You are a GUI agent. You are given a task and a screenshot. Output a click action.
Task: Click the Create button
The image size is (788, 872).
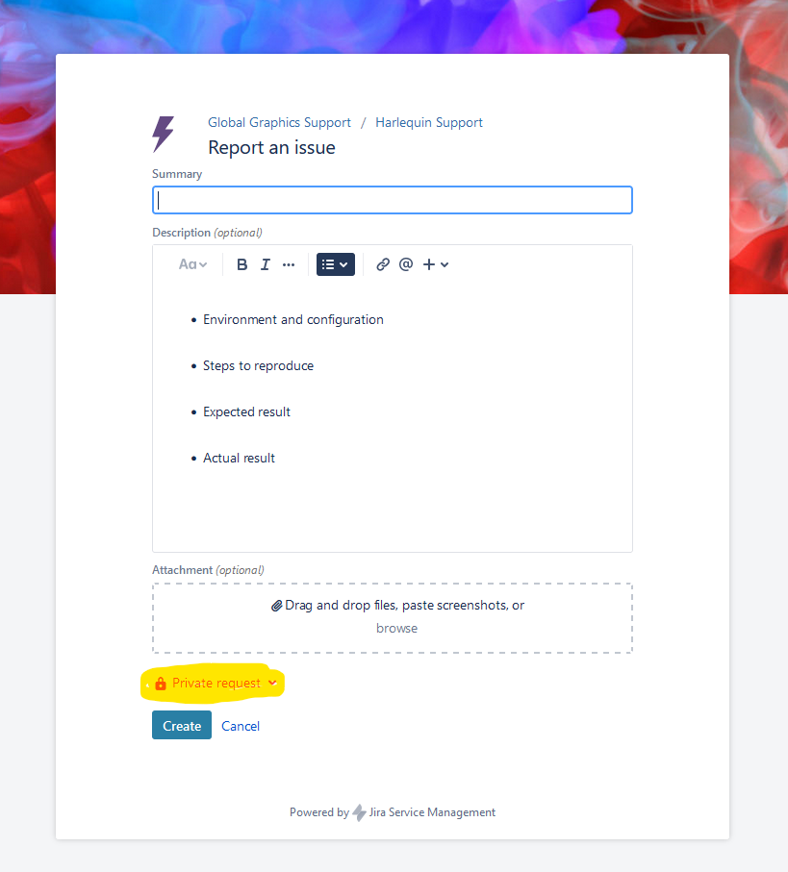point(182,725)
